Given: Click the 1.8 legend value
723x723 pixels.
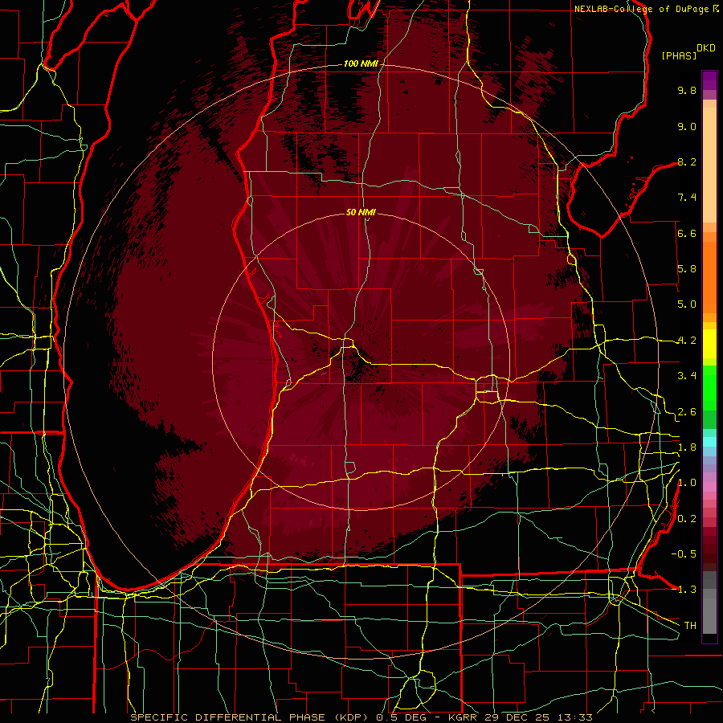Looking at the screenshot, I should (x=687, y=447).
